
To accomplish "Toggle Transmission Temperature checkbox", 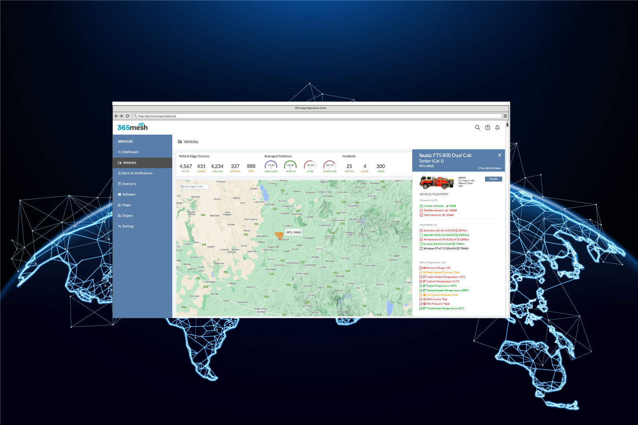I will tap(421, 309).
